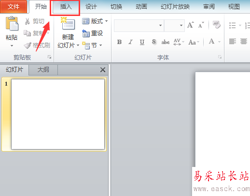Expand the bullet list style arrow
This screenshot has width=250, height=196.
(240, 25)
